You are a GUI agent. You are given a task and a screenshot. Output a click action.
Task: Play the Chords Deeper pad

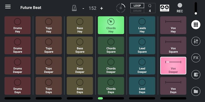[111, 65]
